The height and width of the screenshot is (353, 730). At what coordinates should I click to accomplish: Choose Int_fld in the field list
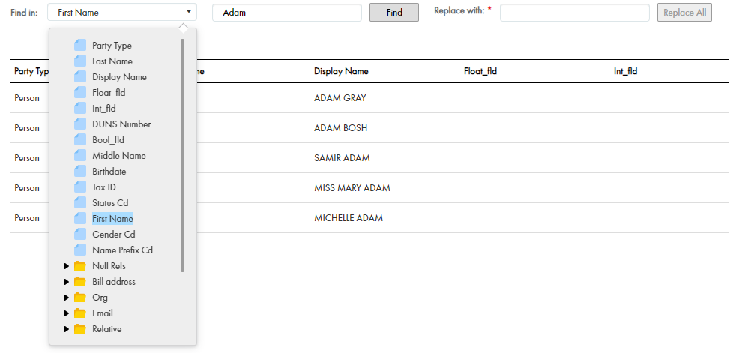click(104, 109)
